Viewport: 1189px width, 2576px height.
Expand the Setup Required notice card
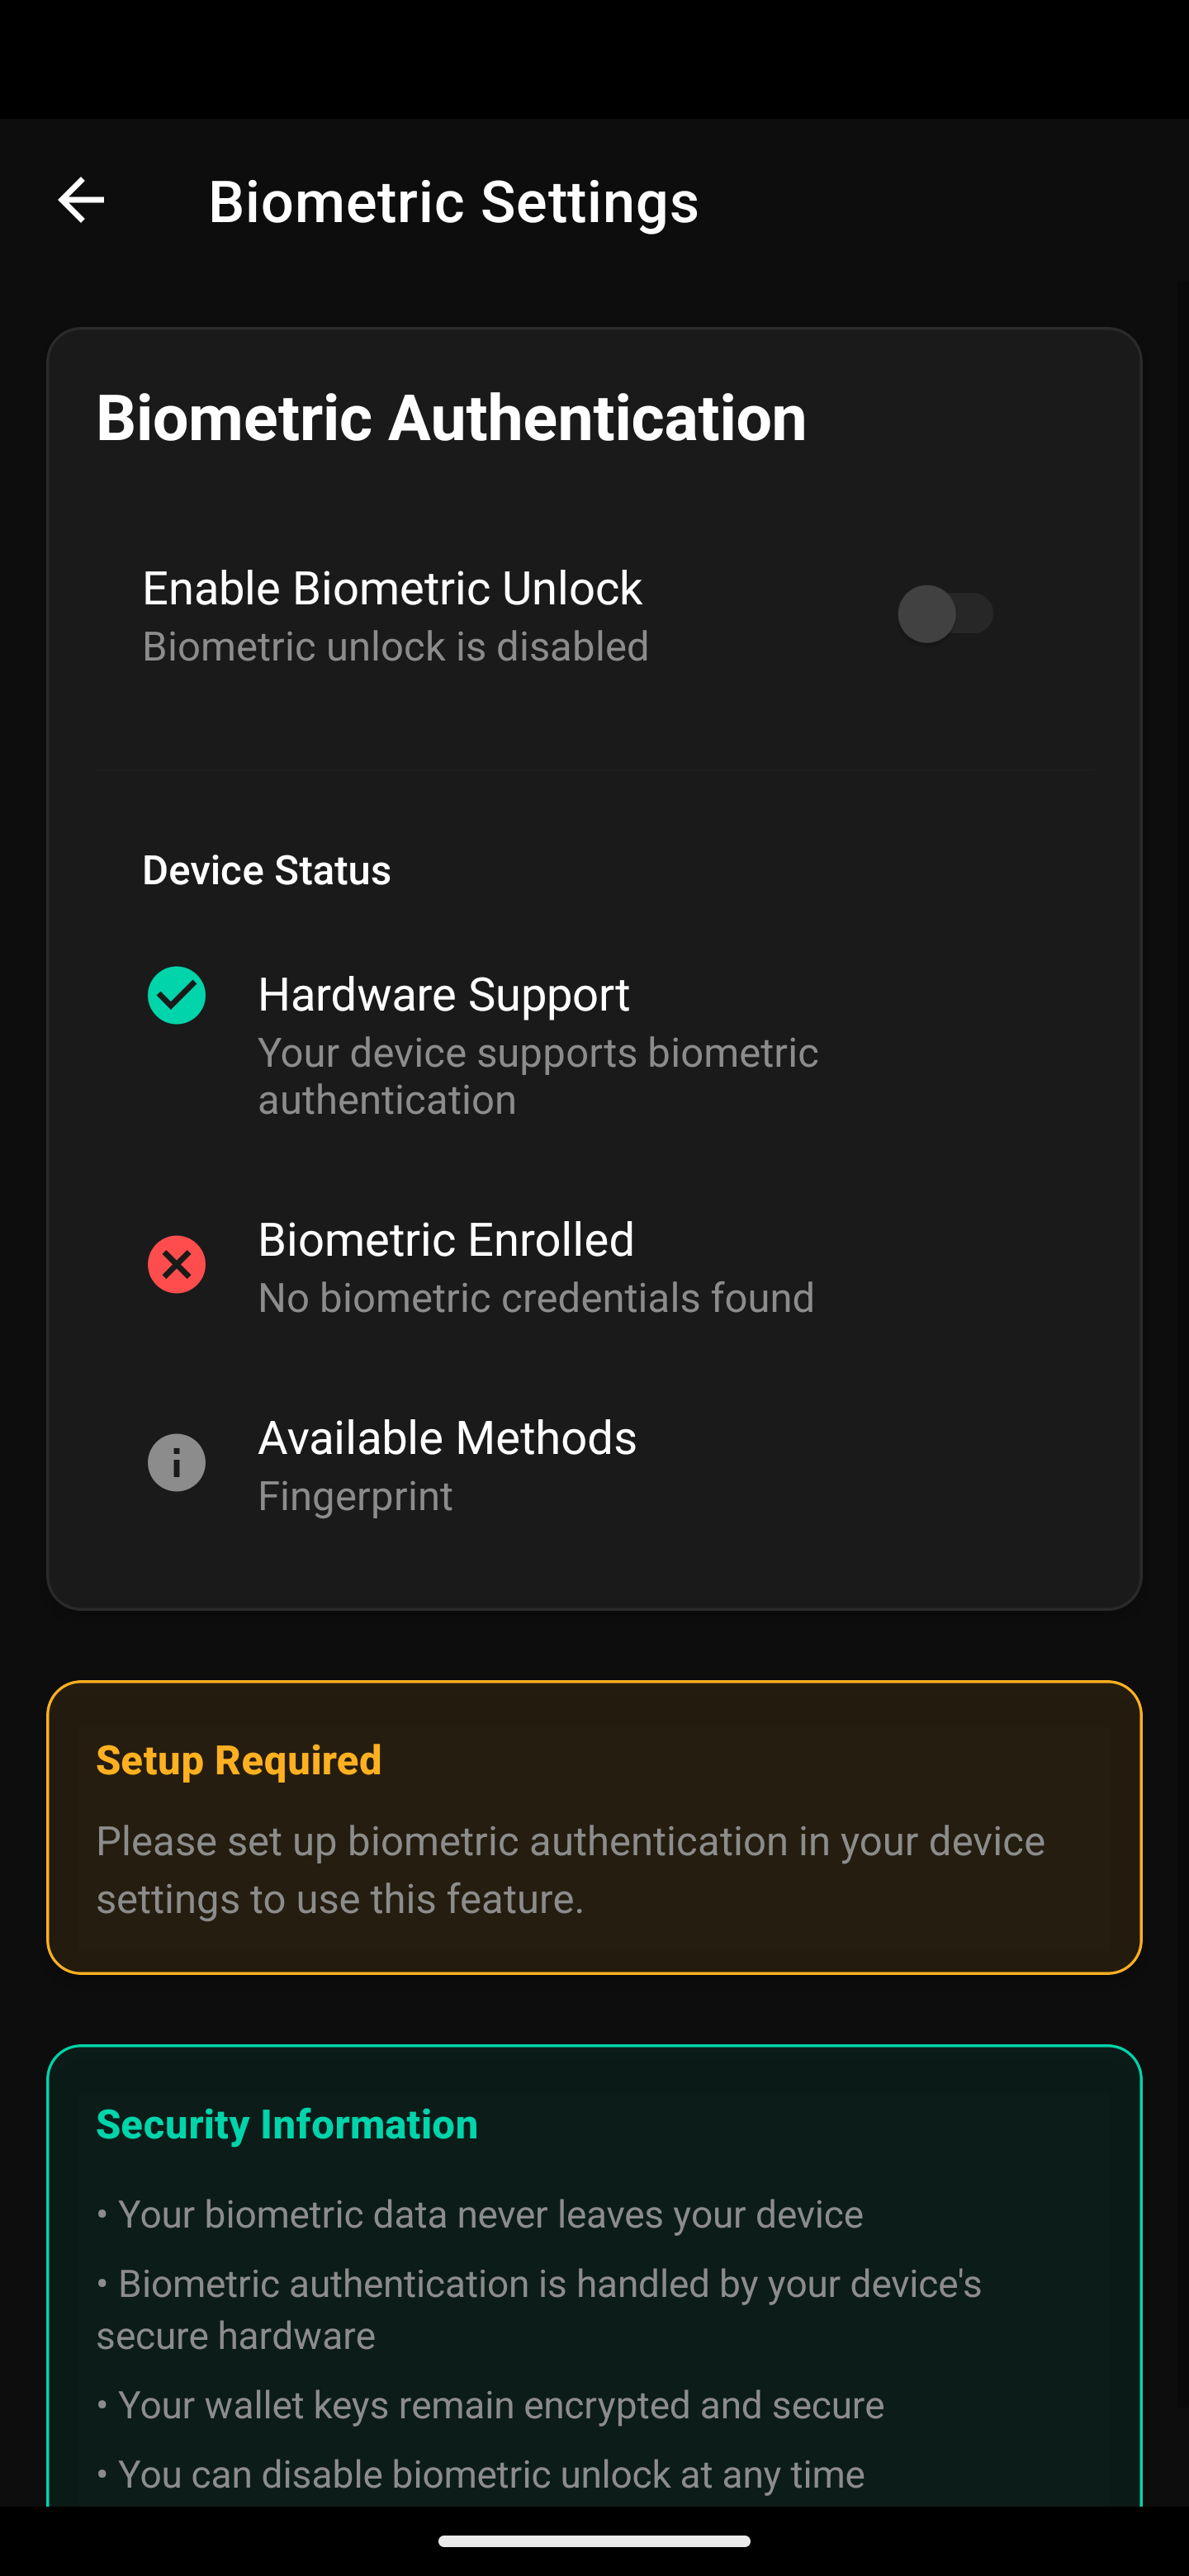(x=594, y=1830)
